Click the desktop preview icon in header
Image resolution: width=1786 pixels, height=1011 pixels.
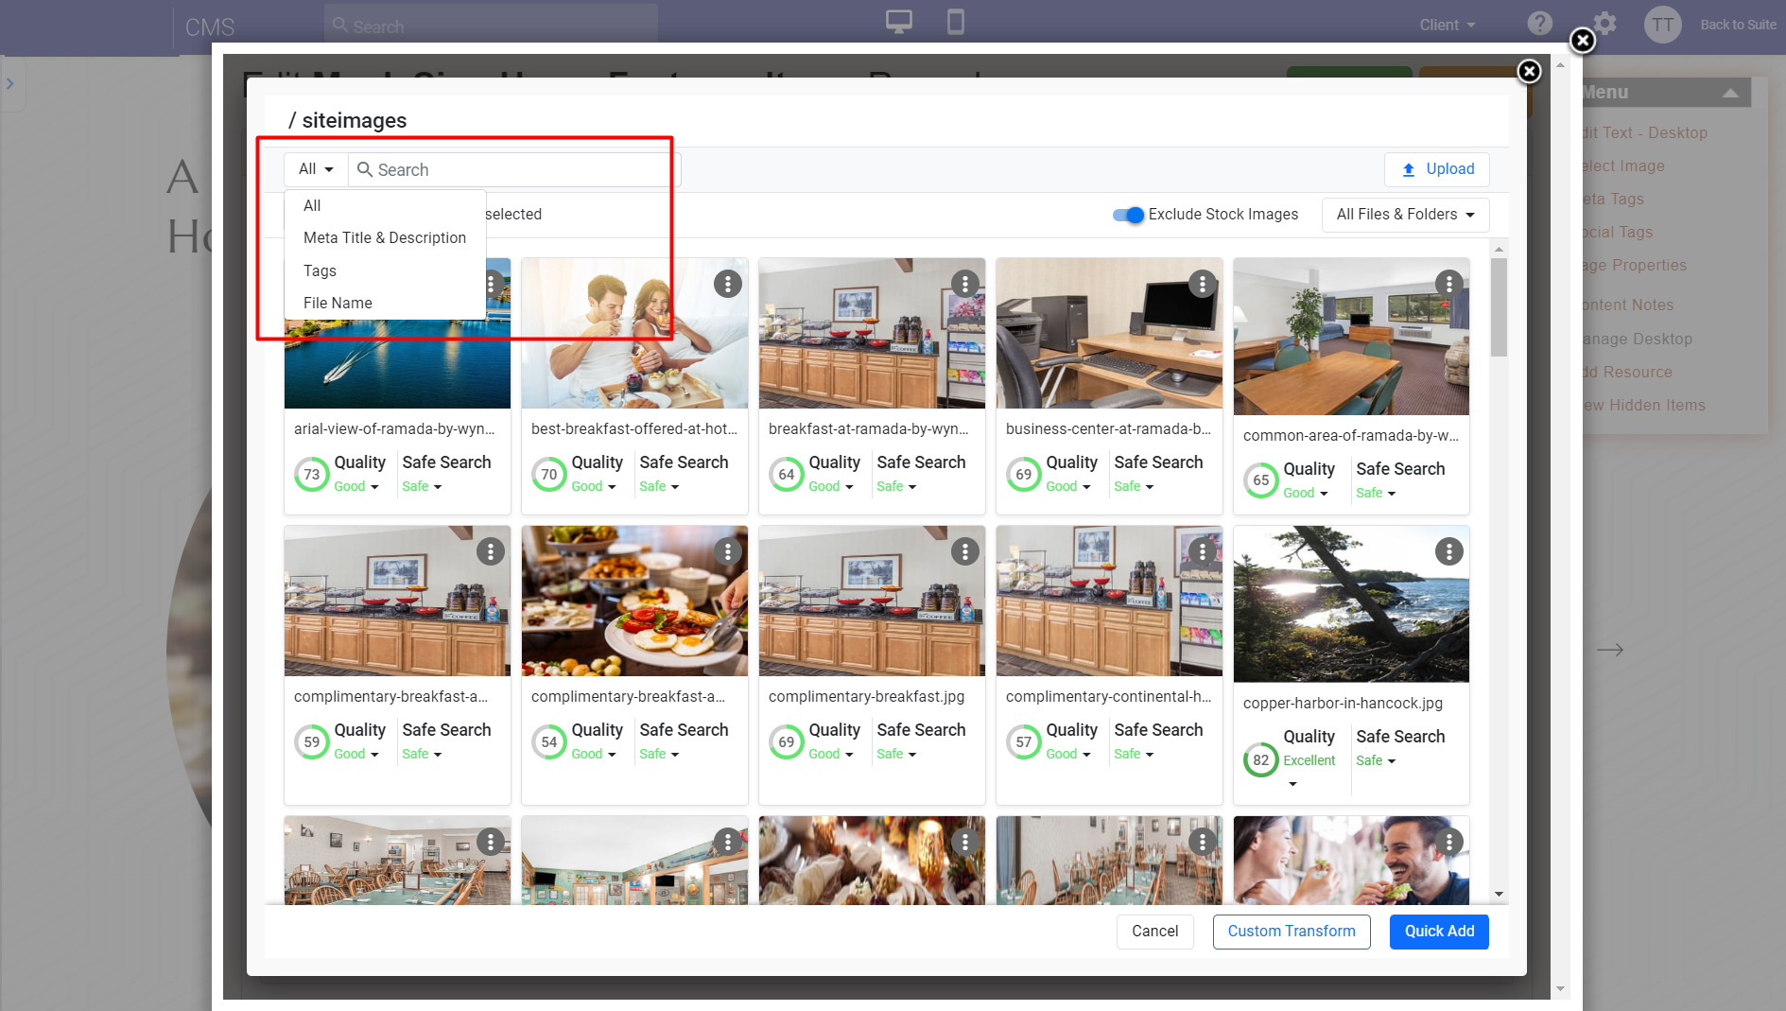pos(898,22)
